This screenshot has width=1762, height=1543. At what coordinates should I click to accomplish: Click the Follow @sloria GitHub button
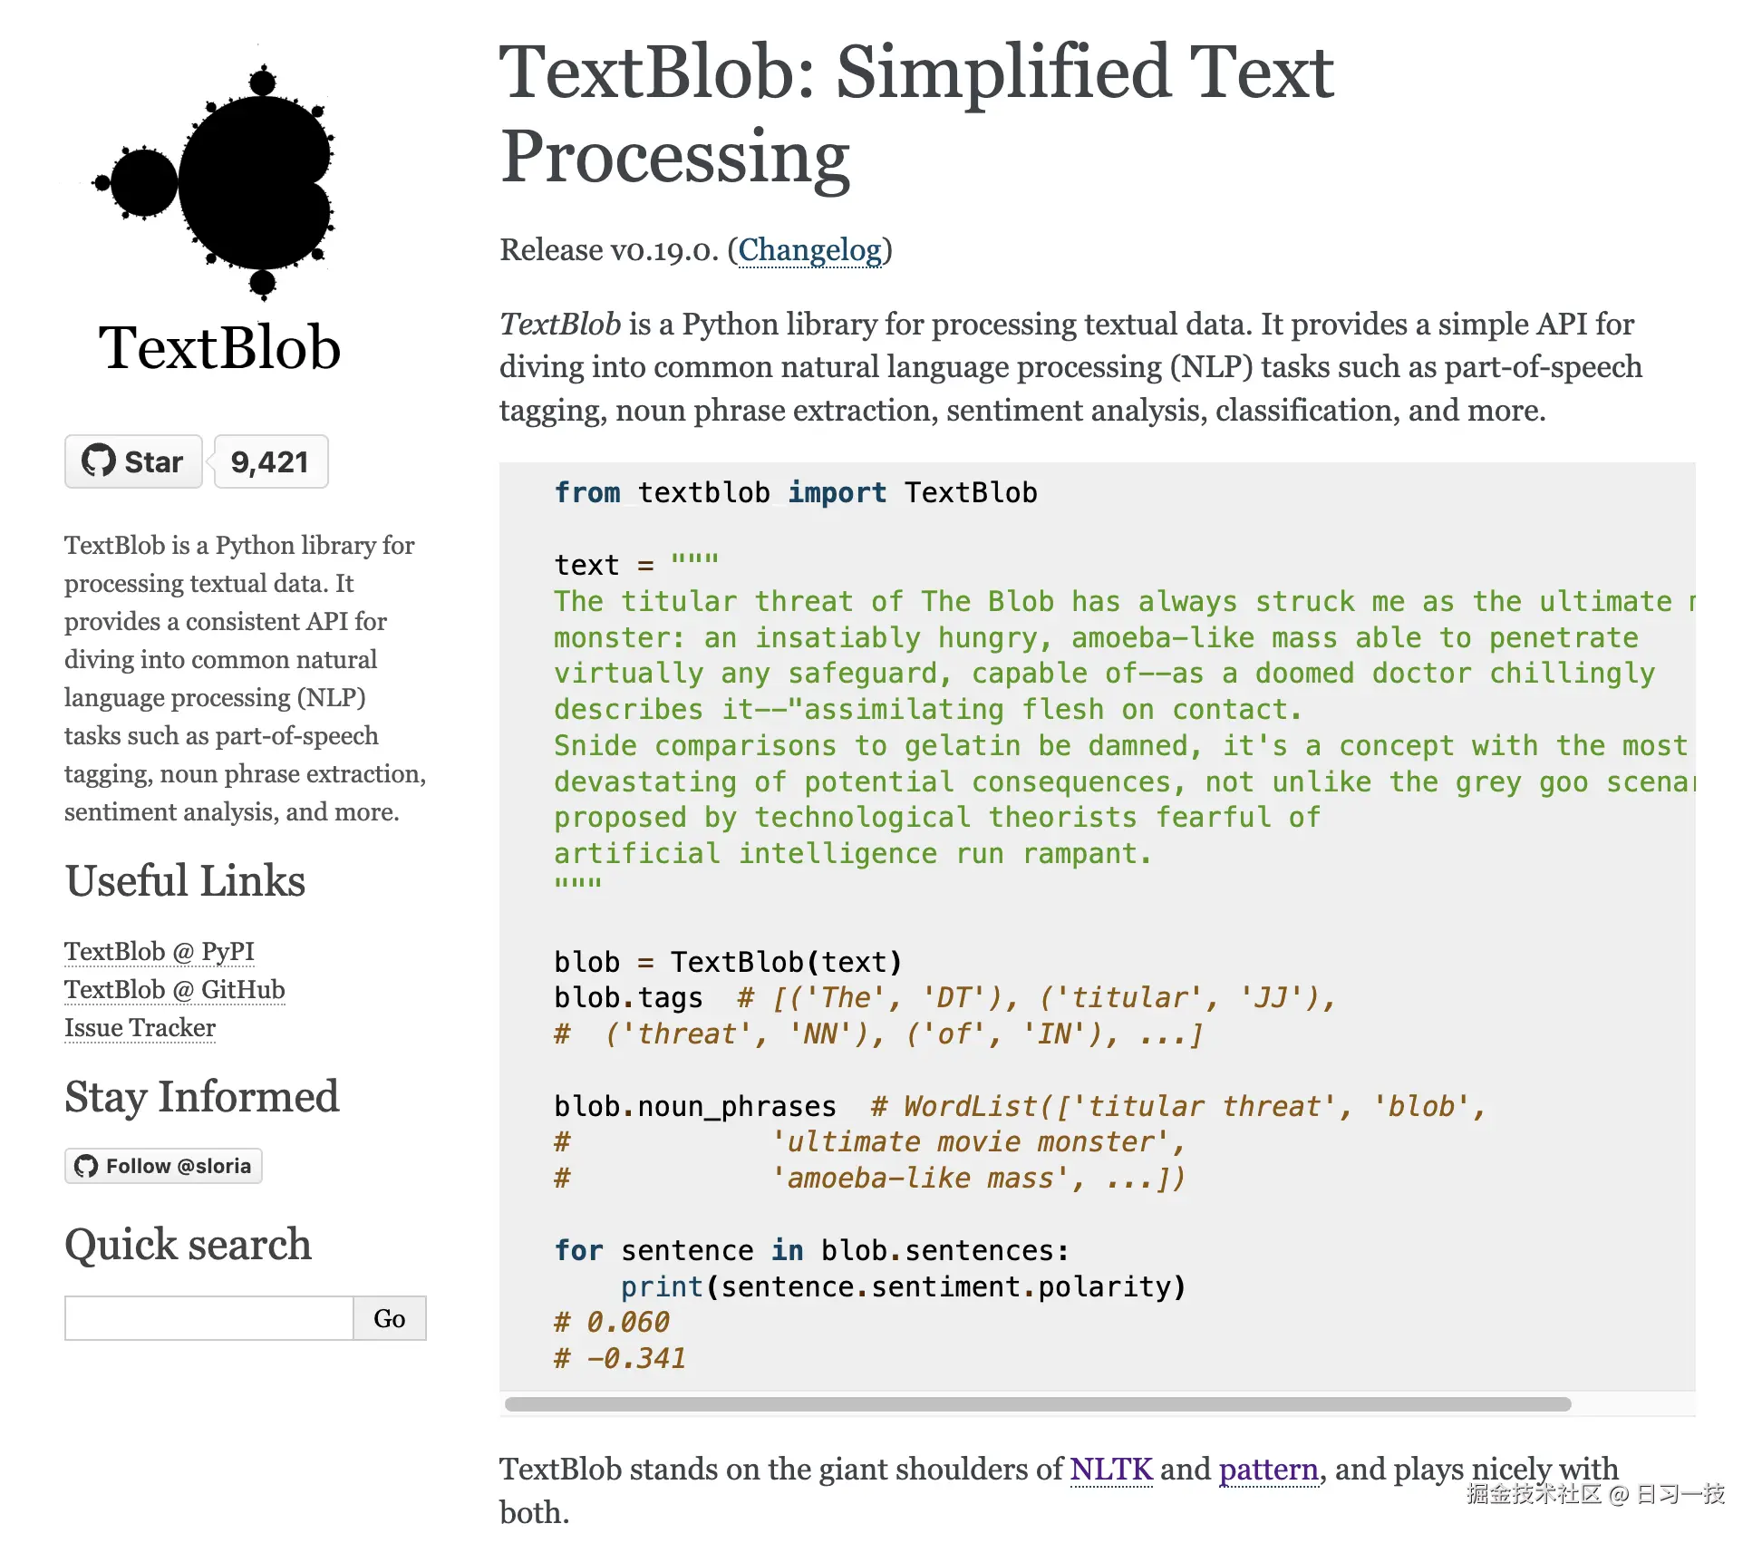(164, 1166)
